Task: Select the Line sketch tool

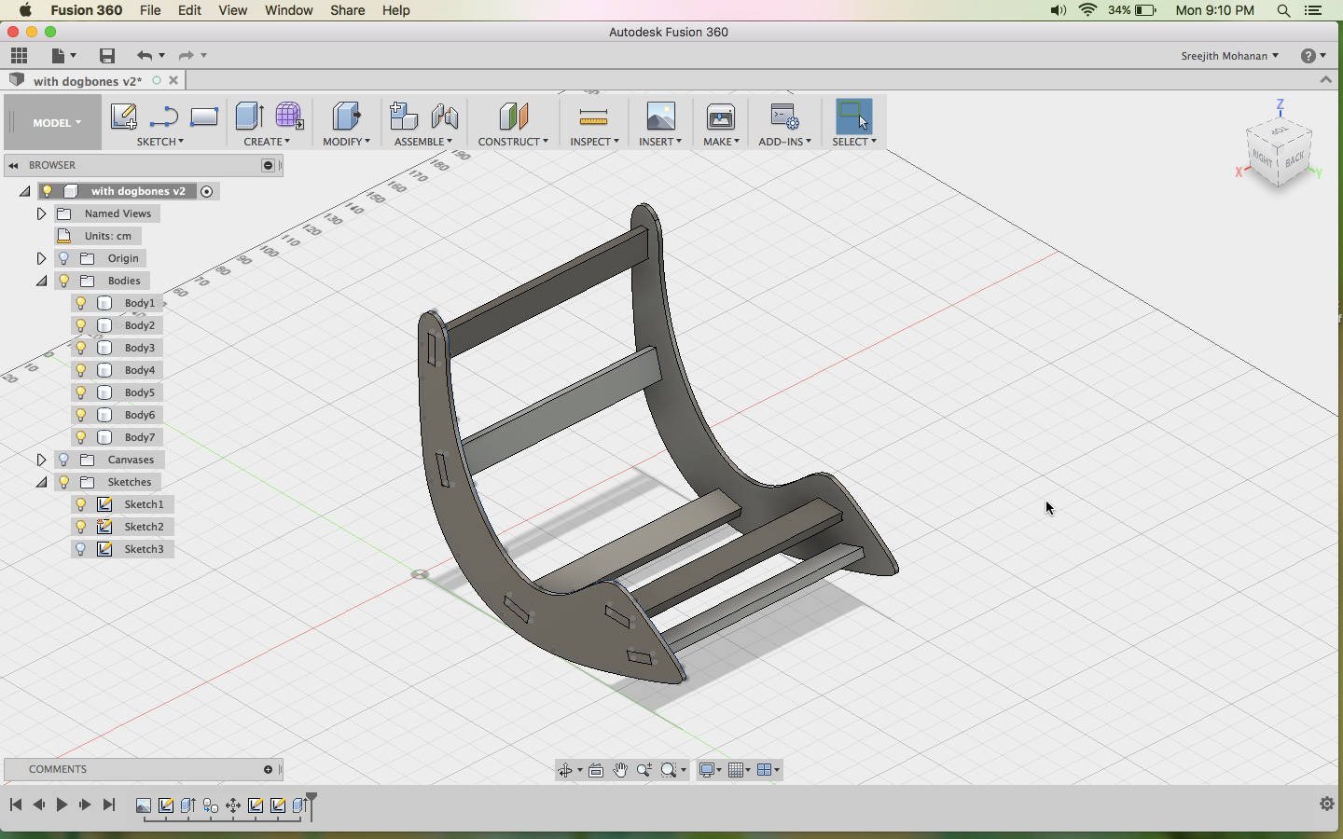Action: [x=164, y=117]
